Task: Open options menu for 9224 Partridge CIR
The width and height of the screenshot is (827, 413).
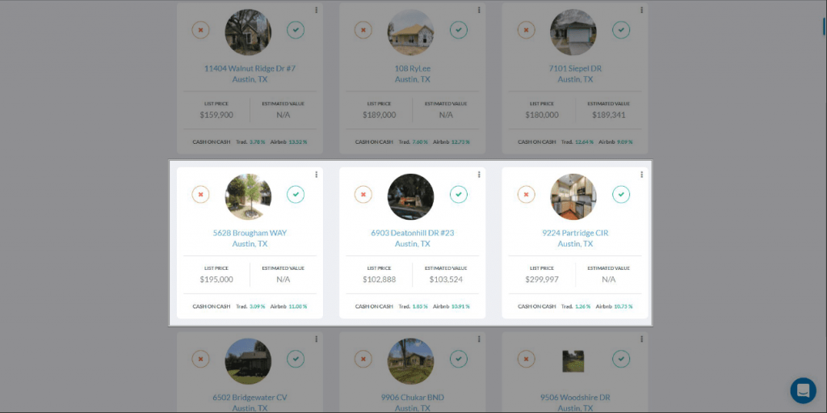Action: [x=642, y=175]
